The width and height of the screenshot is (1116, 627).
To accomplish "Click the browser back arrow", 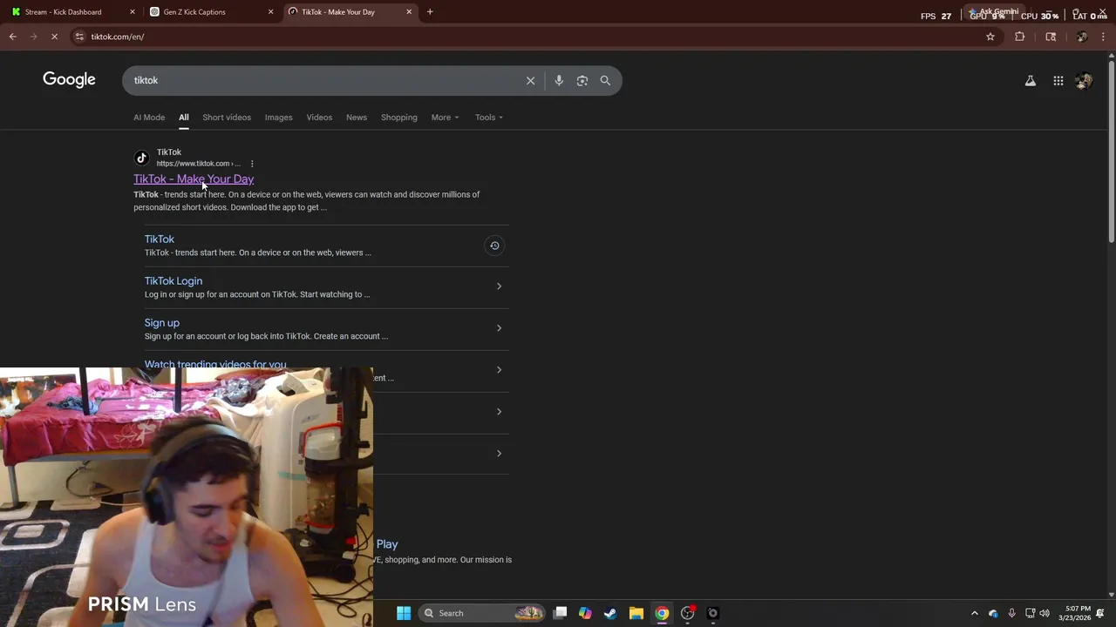I will [x=12, y=37].
